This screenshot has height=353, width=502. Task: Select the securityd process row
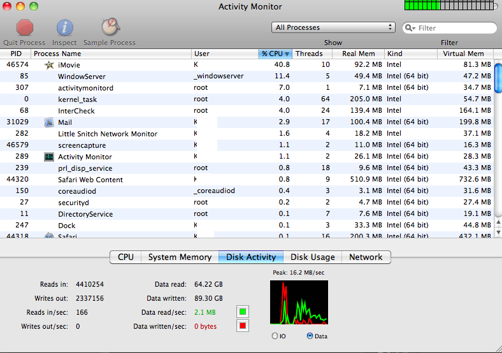click(247, 203)
